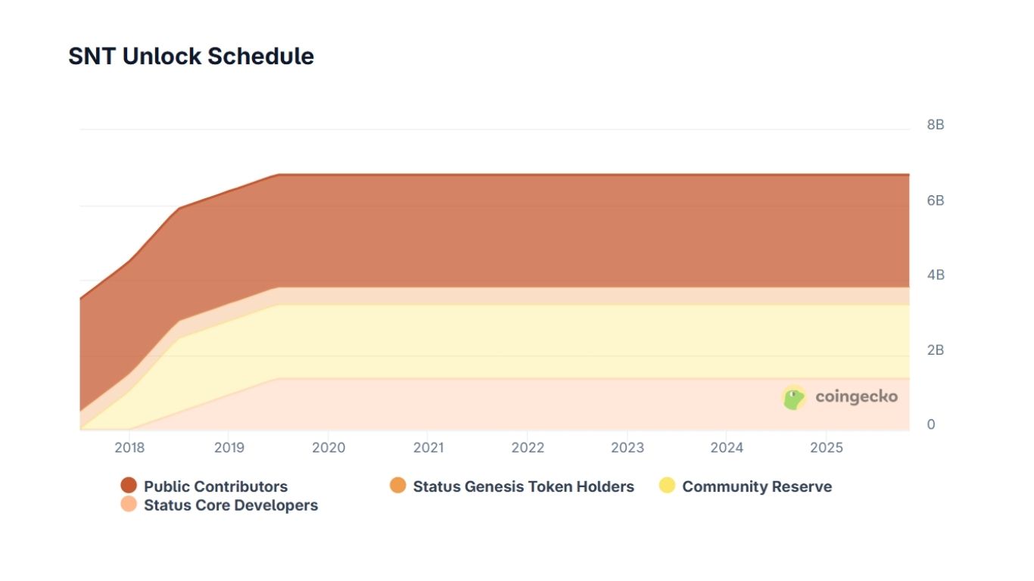The image size is (1034, 581).
Task: Click the 0 y-axis label
Action: [x=931, y=424]
